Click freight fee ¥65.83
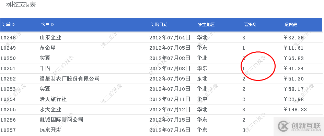 pos(294,58)
